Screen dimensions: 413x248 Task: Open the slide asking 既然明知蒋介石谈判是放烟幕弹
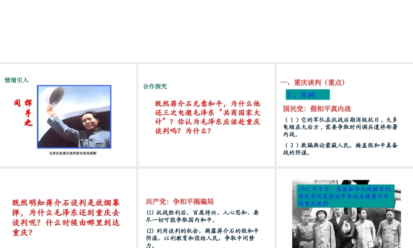tap(68, 208)
